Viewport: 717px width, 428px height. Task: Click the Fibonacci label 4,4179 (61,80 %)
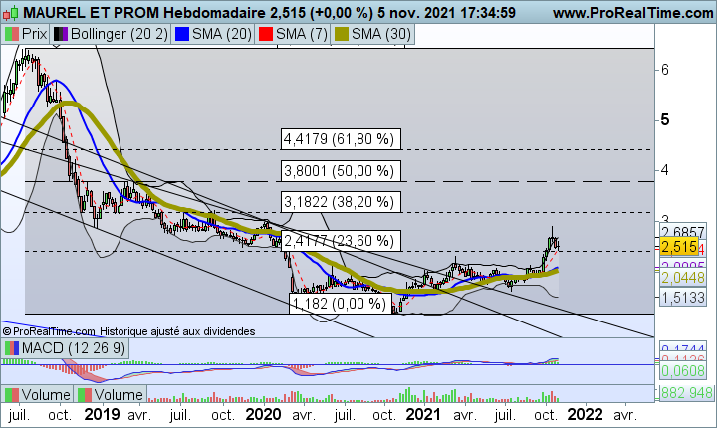pos(341,139)
